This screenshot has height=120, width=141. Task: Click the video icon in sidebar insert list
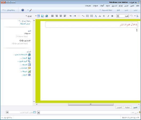click(x=29, y=75)
